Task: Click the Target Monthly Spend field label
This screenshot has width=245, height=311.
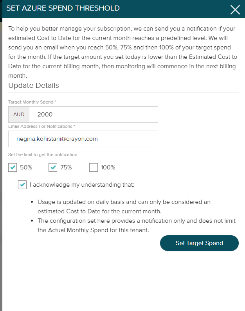Action: point(32,102)
